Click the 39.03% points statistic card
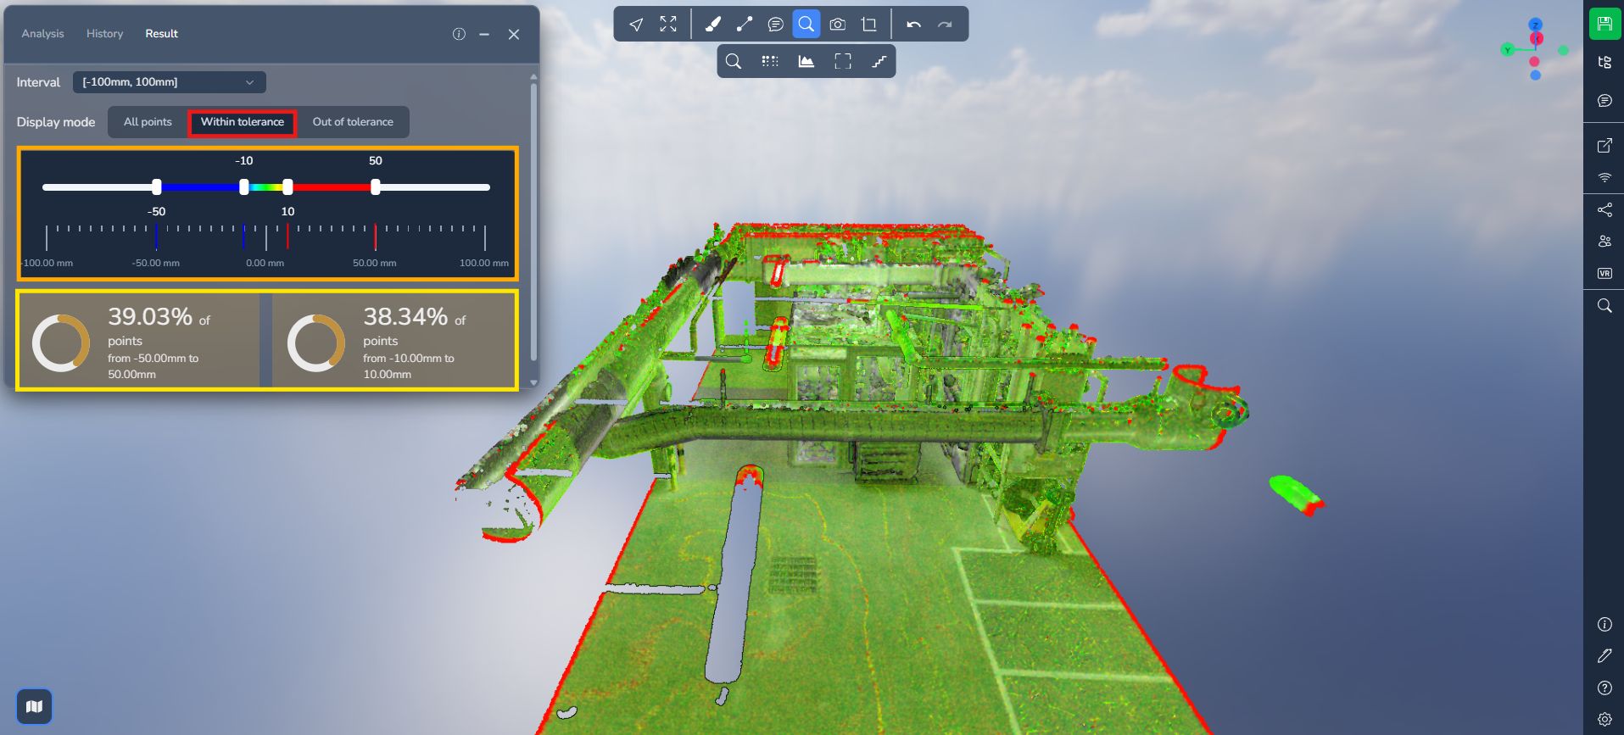Viewport: 1624px width, 735px height. [x=139, y=341]
